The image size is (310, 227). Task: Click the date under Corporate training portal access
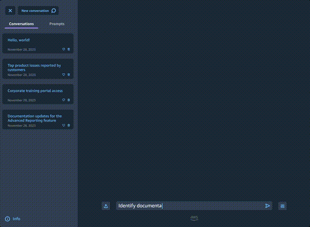tap(21, 100)
